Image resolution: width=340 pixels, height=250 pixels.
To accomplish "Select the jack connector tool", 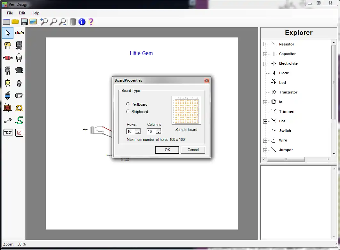I will coord(19,95).
